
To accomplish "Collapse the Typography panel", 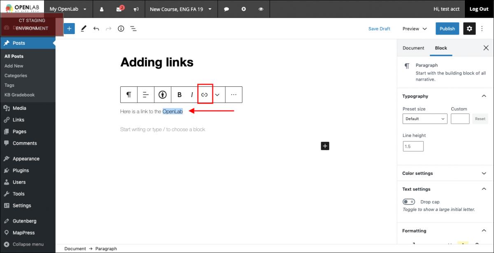I will click(484, 96).
